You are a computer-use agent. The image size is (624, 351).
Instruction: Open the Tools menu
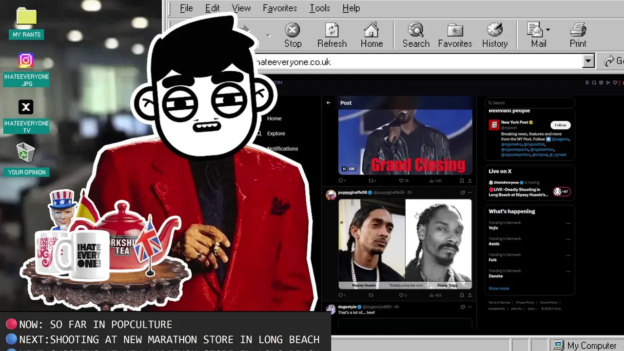click(x=319, y=8)
